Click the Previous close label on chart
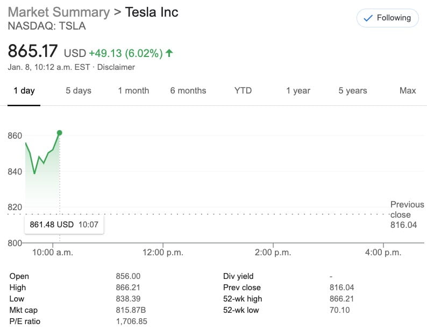The width and height of the screenshot is (427, 330). tap(407, 210)
